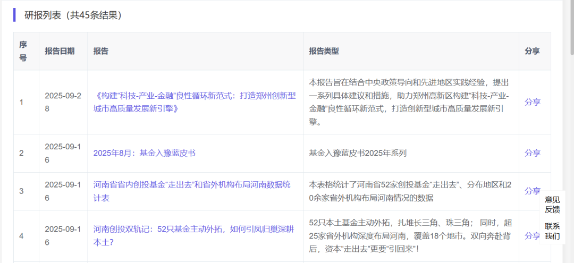Viewport: 574px width, 263px height.
Task: Open the 2025年8月：基金入豫蓝皮书 report
Action: [144, 153]
